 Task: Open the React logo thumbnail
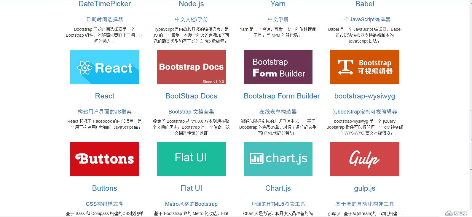point(105,67)
